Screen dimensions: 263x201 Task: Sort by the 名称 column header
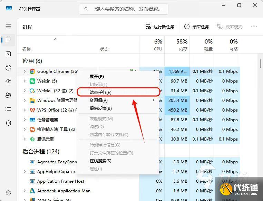pos(57,45)
